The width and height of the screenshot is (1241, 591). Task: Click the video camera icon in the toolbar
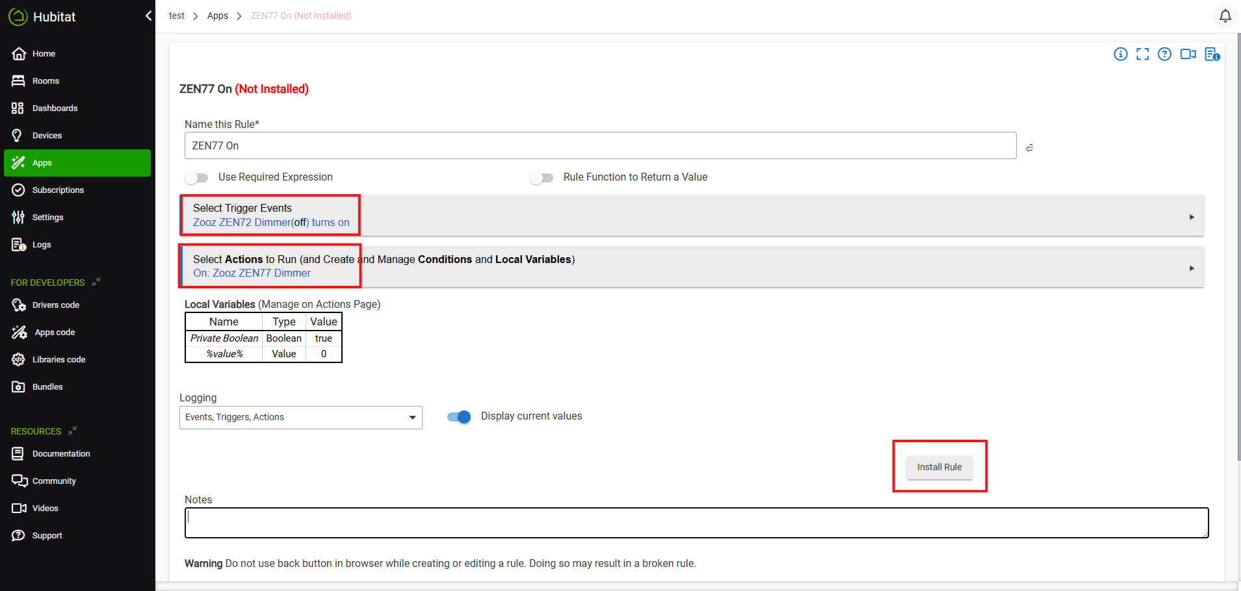tap(1188, 54)
